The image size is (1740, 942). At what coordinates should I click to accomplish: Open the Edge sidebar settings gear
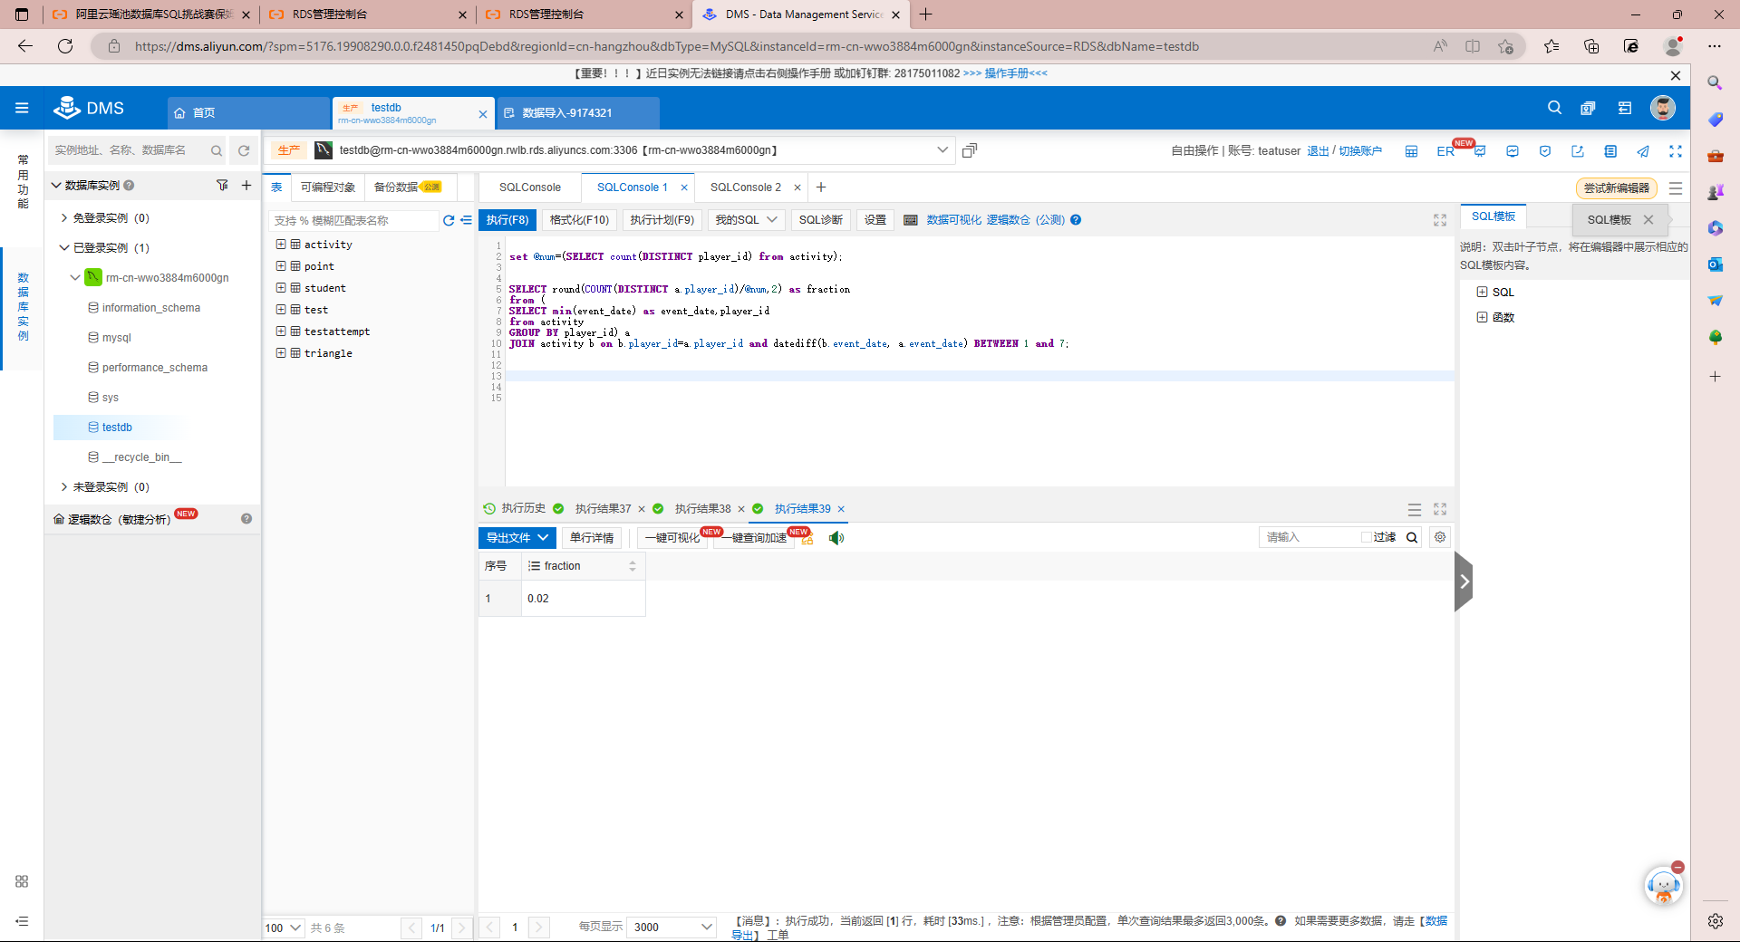click(1715, 920)
